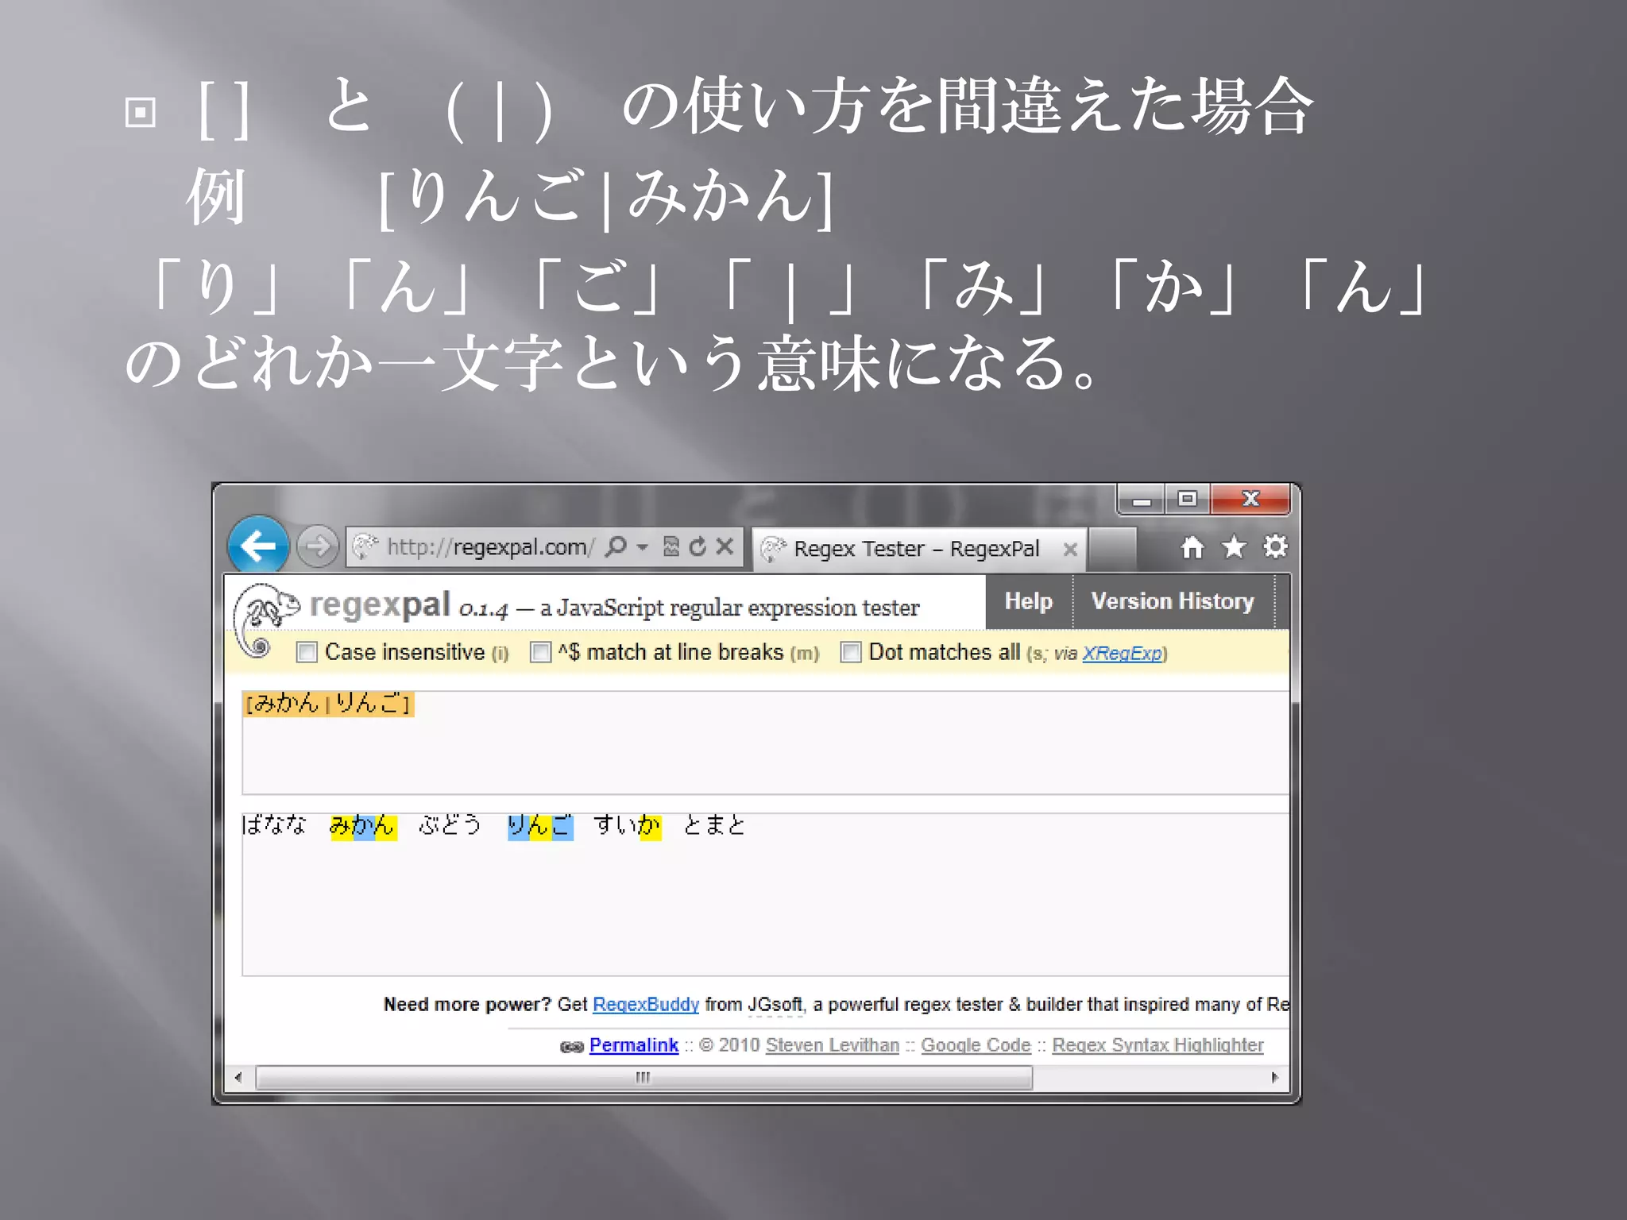Click the word ぶどう in test text
The height and width of the screenshot is (1220, 1627).
point(450,825)
